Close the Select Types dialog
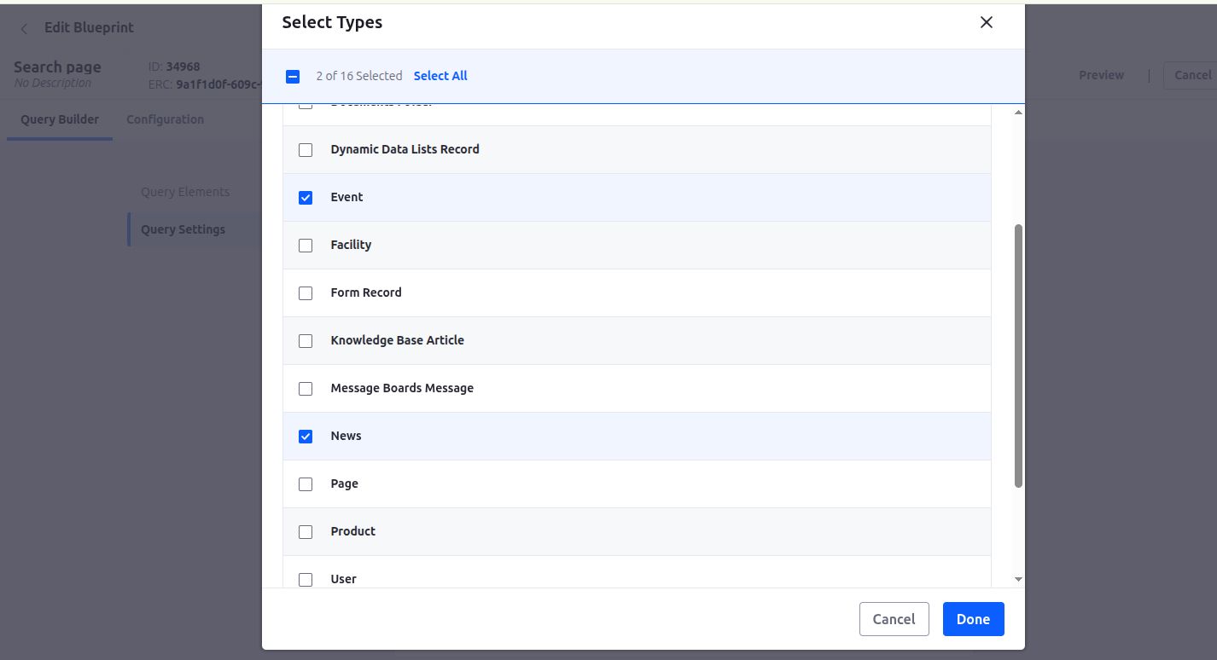 [x=986, y=23]
